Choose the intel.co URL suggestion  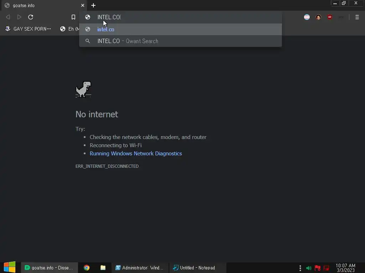[x=180, y=29]
